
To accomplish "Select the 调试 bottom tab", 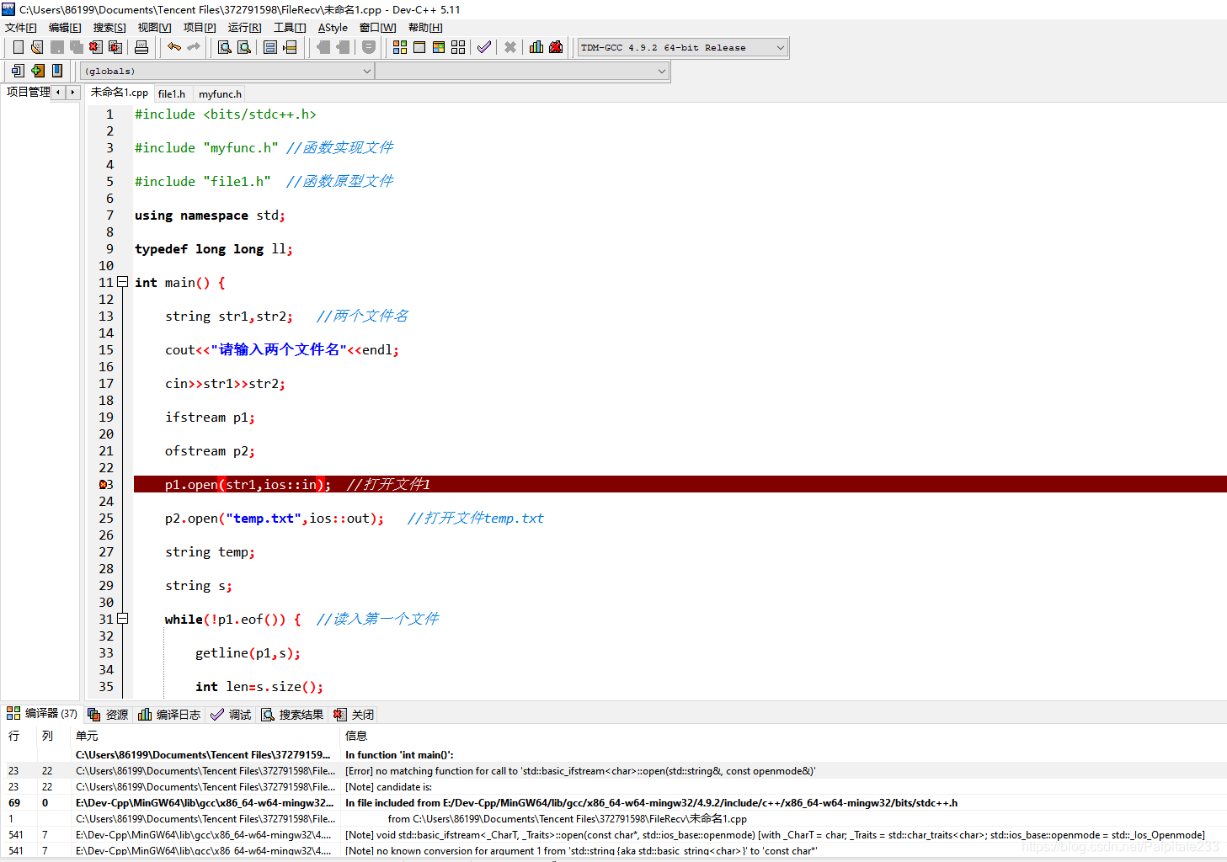I will tap(231, 714).
